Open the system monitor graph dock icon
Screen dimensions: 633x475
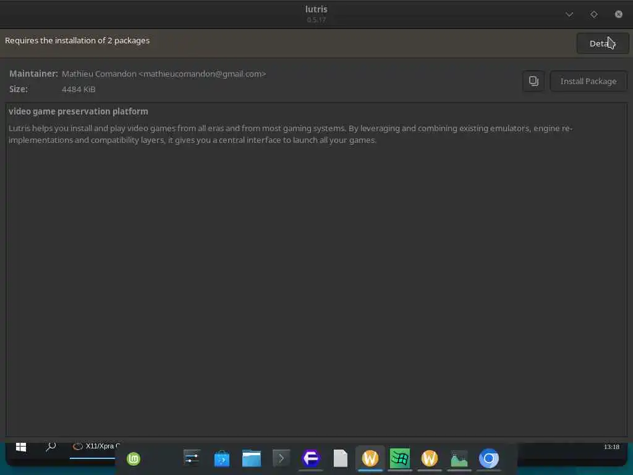(x=459, y=458)
